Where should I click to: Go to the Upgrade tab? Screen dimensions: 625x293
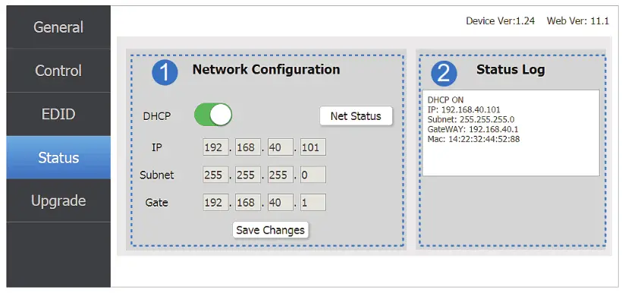tap(58, 200)
